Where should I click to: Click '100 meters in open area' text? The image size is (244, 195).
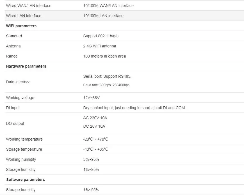[104, 56]
